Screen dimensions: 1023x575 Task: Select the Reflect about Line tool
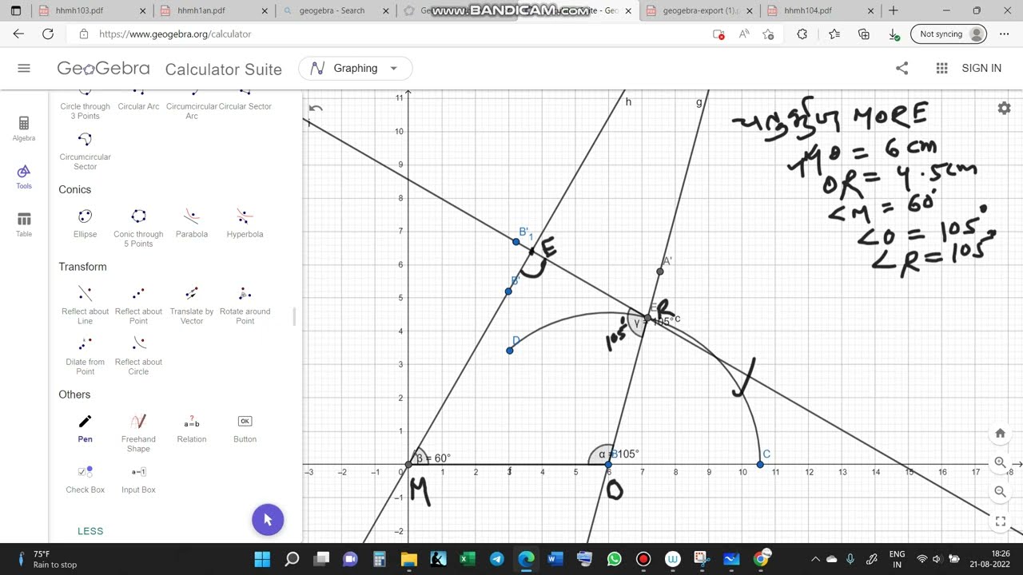(86, 305)
